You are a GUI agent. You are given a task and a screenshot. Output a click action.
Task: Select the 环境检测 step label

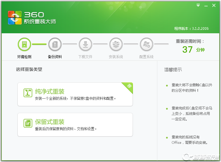click(24, 57)
